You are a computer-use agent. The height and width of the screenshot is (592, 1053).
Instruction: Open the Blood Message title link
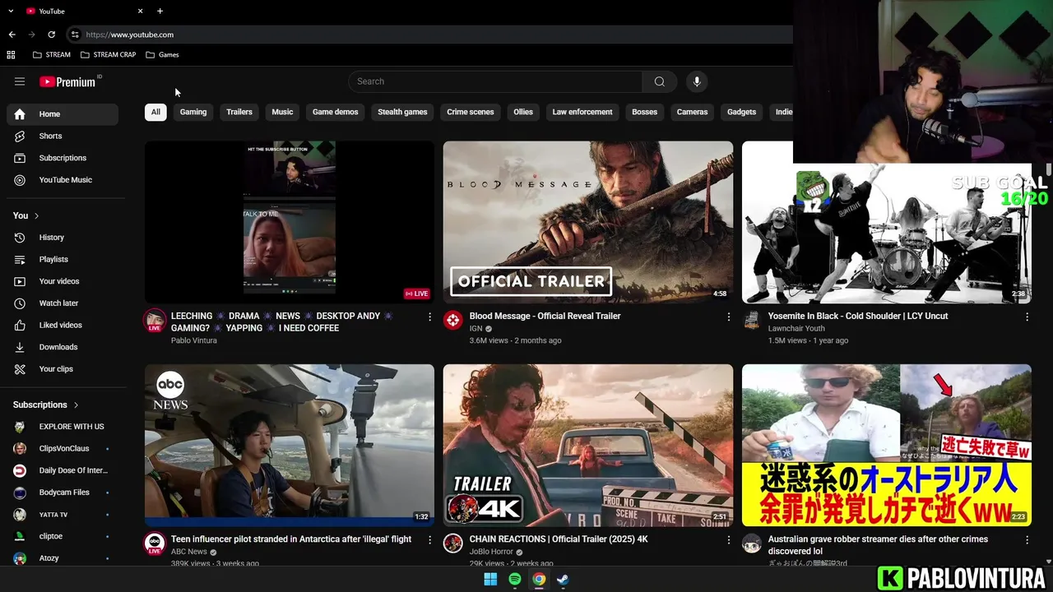pos(545,316)
